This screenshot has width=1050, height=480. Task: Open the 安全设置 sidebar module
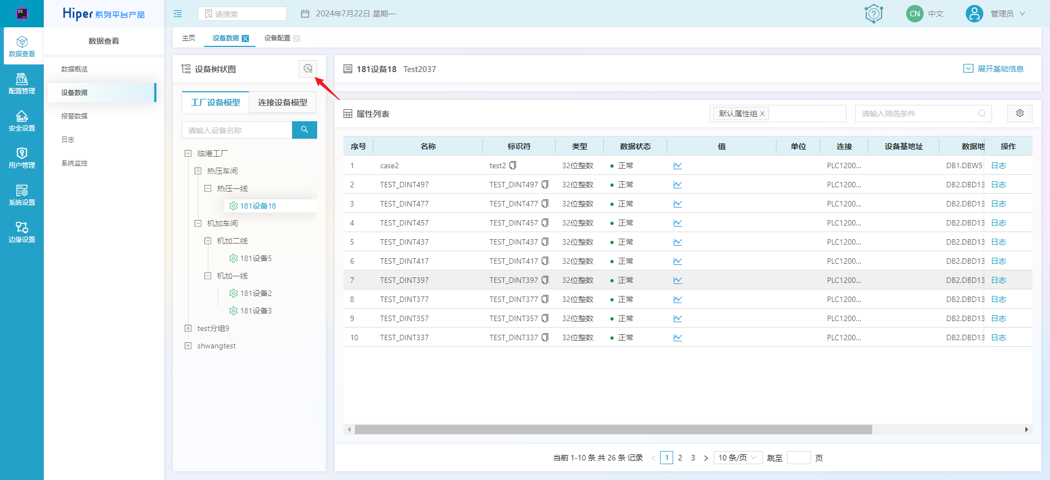[x=22, y=121]
